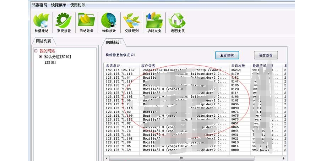This screenshot has height=161, width=310.
Task: Select the 蜘蛛统计 spider icon
Action: coord(109,23)
